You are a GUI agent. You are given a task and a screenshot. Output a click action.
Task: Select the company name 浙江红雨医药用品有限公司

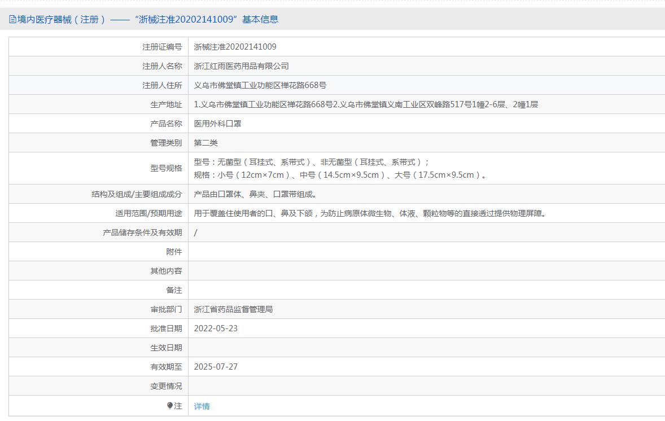pos(241,66)
